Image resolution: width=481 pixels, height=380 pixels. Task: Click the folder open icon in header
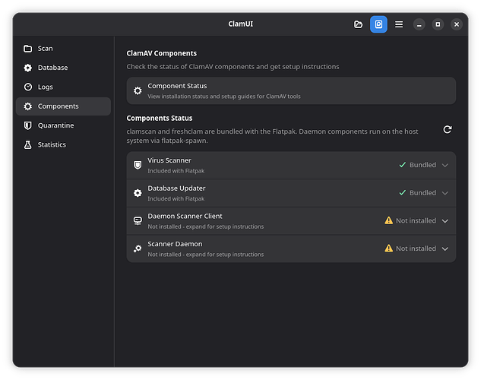pos(359,24)
